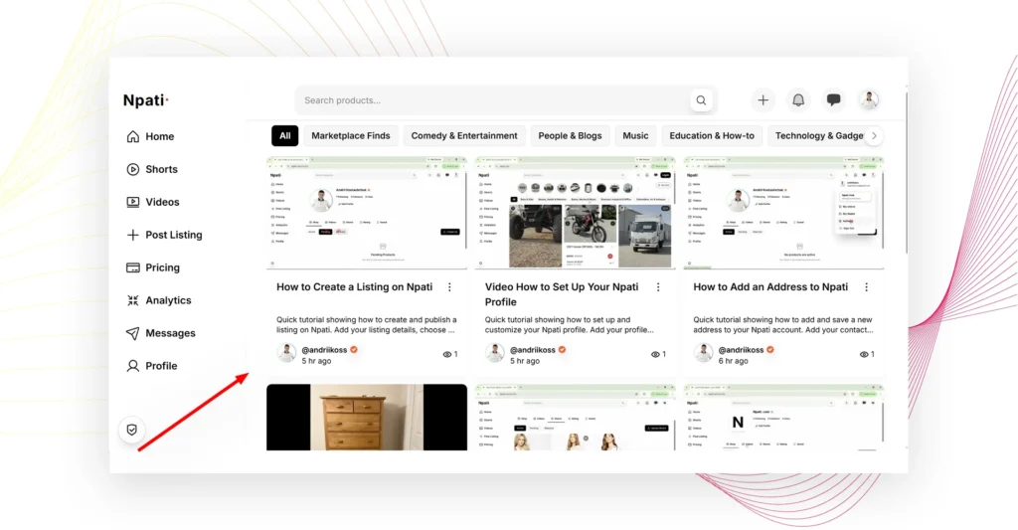
Task: Open @andriikoss link under Create a Listing video
Action: (x=324, y=349)
